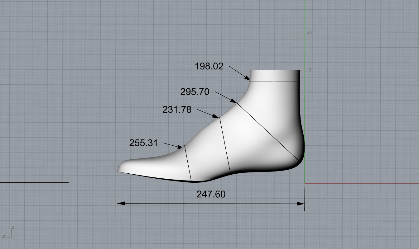Image resolution: width=419 pixels, height=249 pixels.
Task: Click the right arrowhead of the length dimension
Action: click(x=301, y=204)
